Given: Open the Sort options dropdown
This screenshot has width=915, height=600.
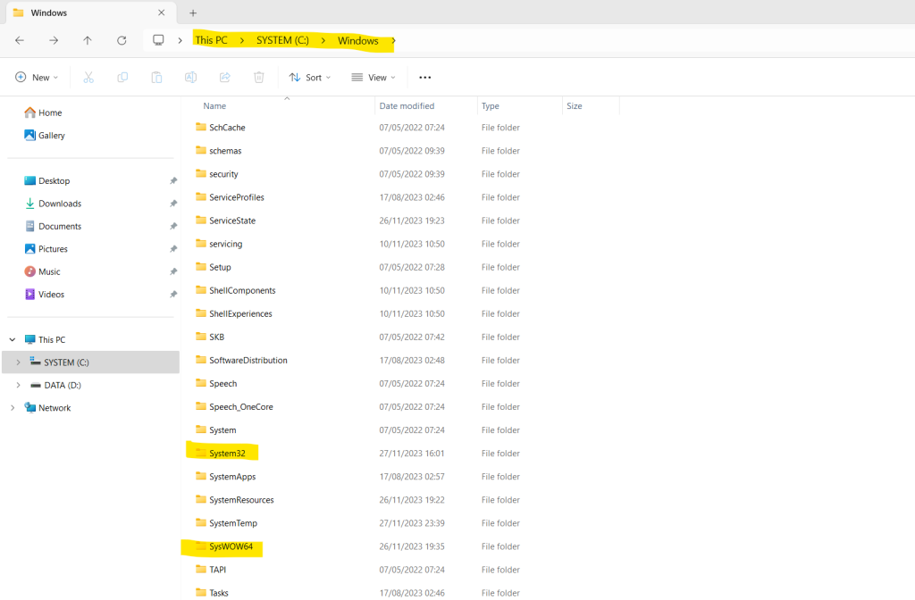Looking at the screenshot, I should tap(310, 77).
